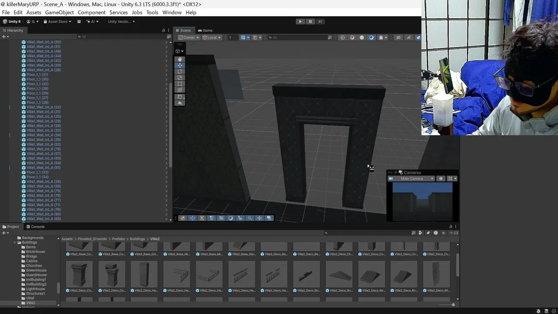Toggle scene lighting half-moon icon
Image resolution: width=558 pixels, height=314 pixels.
coord(371,38)
